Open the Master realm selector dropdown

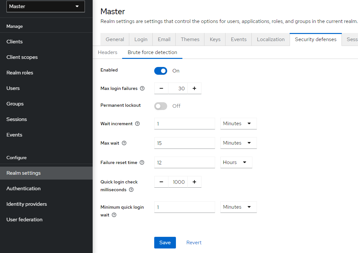[46, 6]
